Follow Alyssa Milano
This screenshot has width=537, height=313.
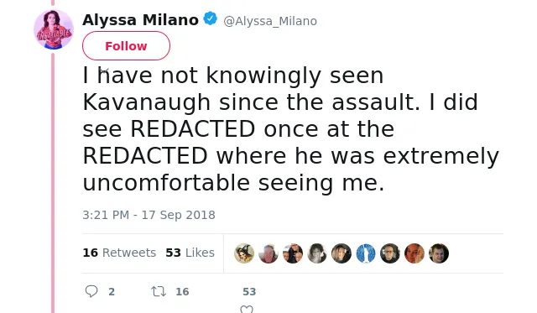[126, 46]
